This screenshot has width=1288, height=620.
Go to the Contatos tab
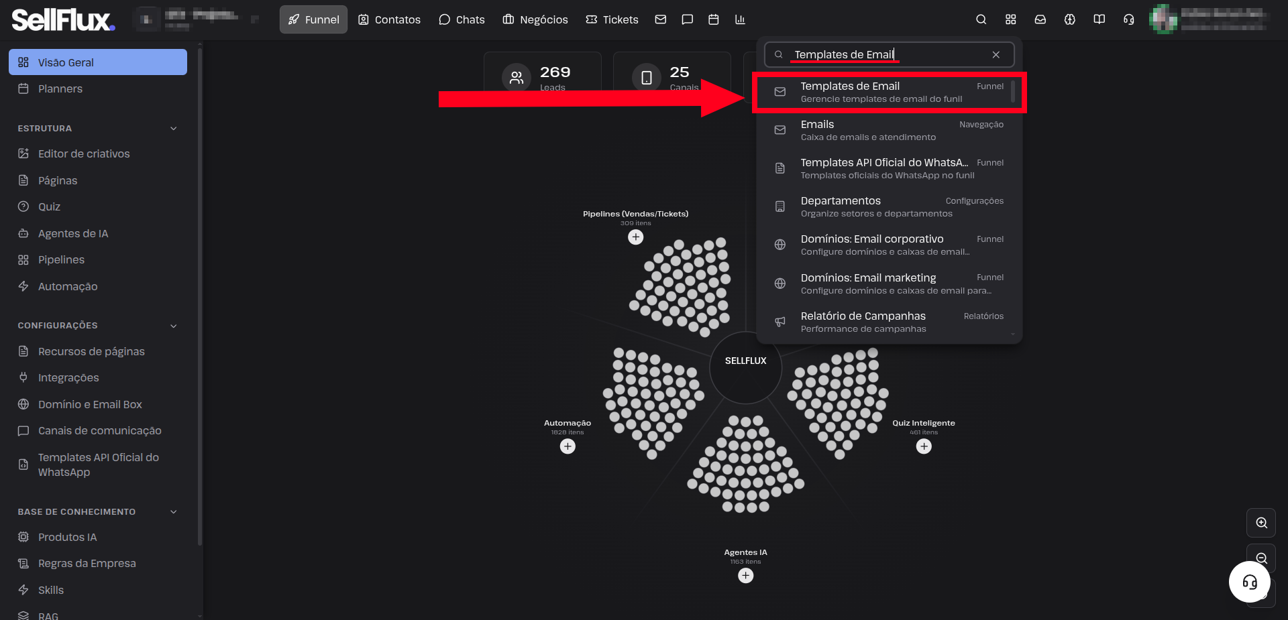(x=389, y=19)
